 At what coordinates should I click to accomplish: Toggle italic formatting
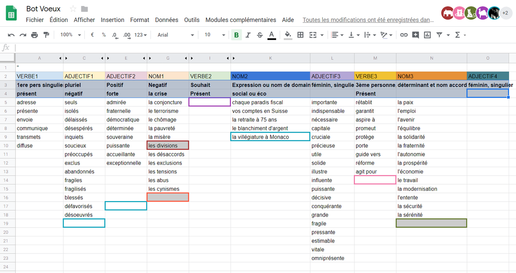coord(248,35)
